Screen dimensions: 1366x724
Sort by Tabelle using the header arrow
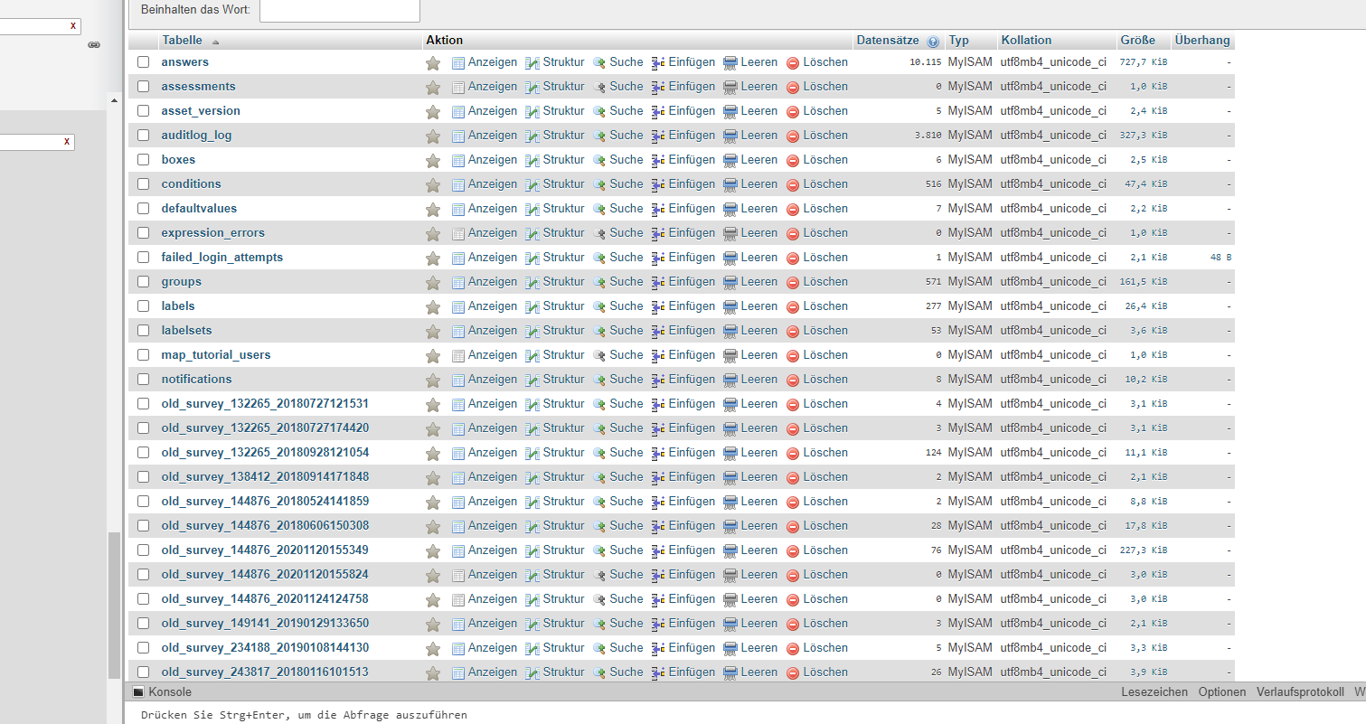click(x=216, y=42)
